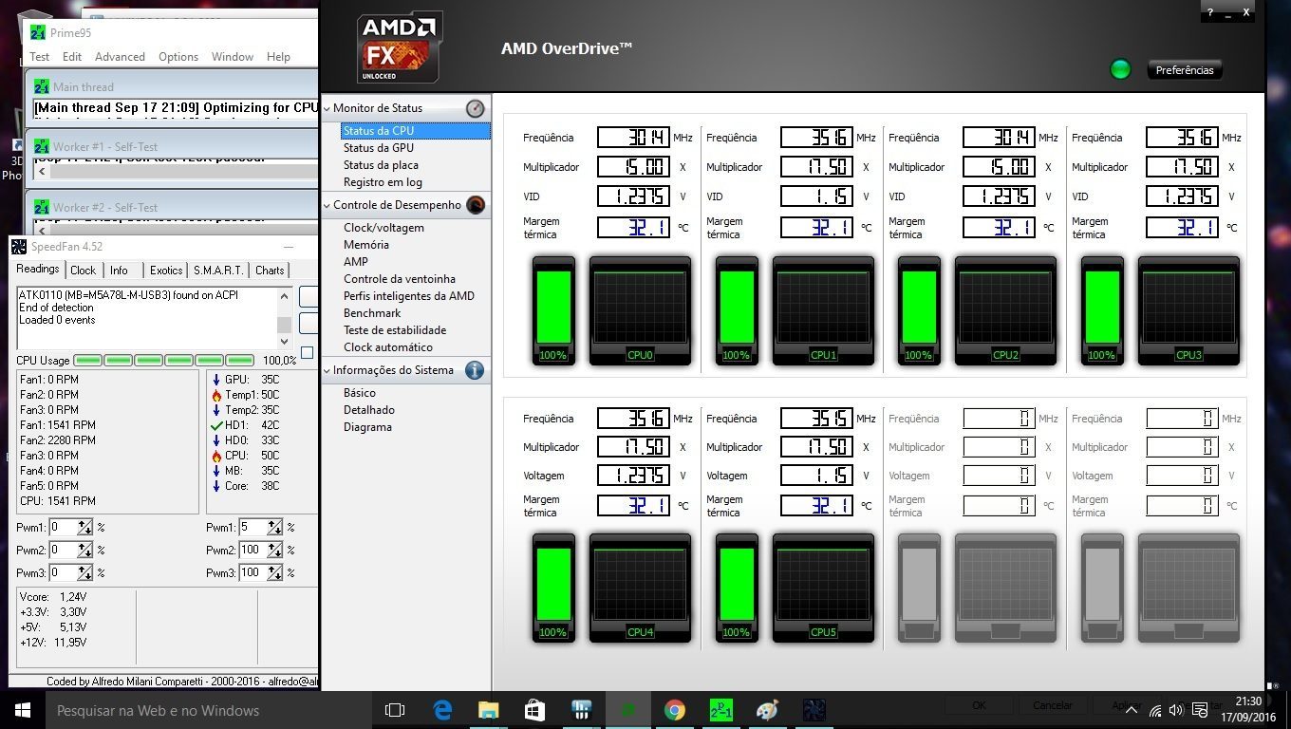
Task: Click the flame icon next to Temp1
Action: click(x=216, y=395)
